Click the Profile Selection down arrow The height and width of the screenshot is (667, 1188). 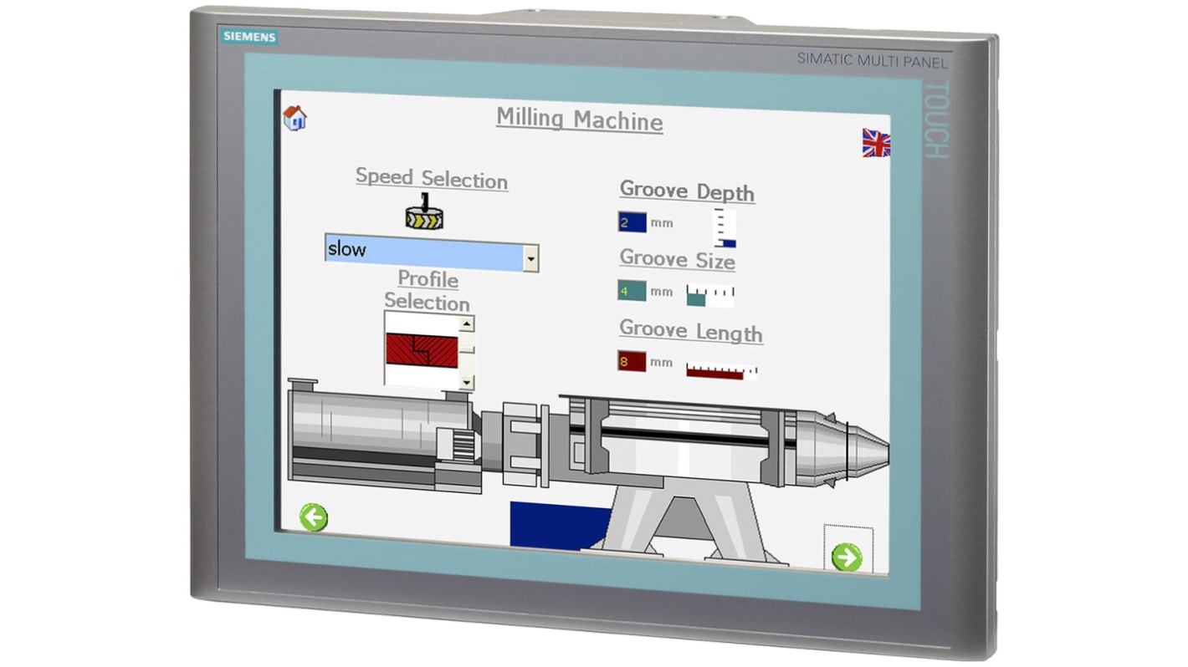pyautogui.click(x=467, y=384)
